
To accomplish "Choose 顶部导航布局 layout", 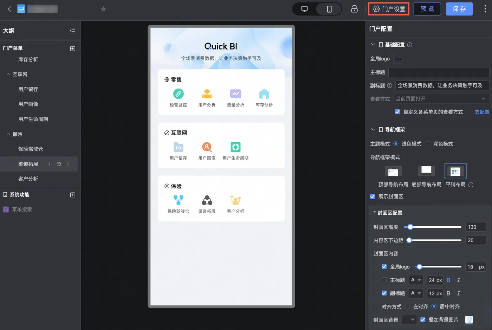I will pos(393,172).
